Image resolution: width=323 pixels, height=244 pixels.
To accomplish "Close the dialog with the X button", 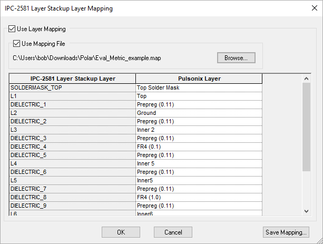I will pyautogui.click(x=311, y=8).
